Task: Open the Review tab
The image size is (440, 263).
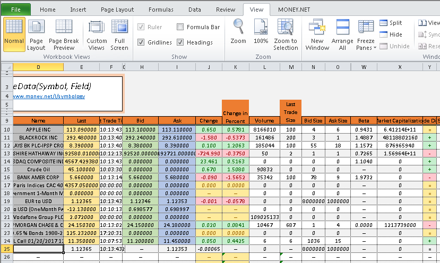Action: pos(226,10)
